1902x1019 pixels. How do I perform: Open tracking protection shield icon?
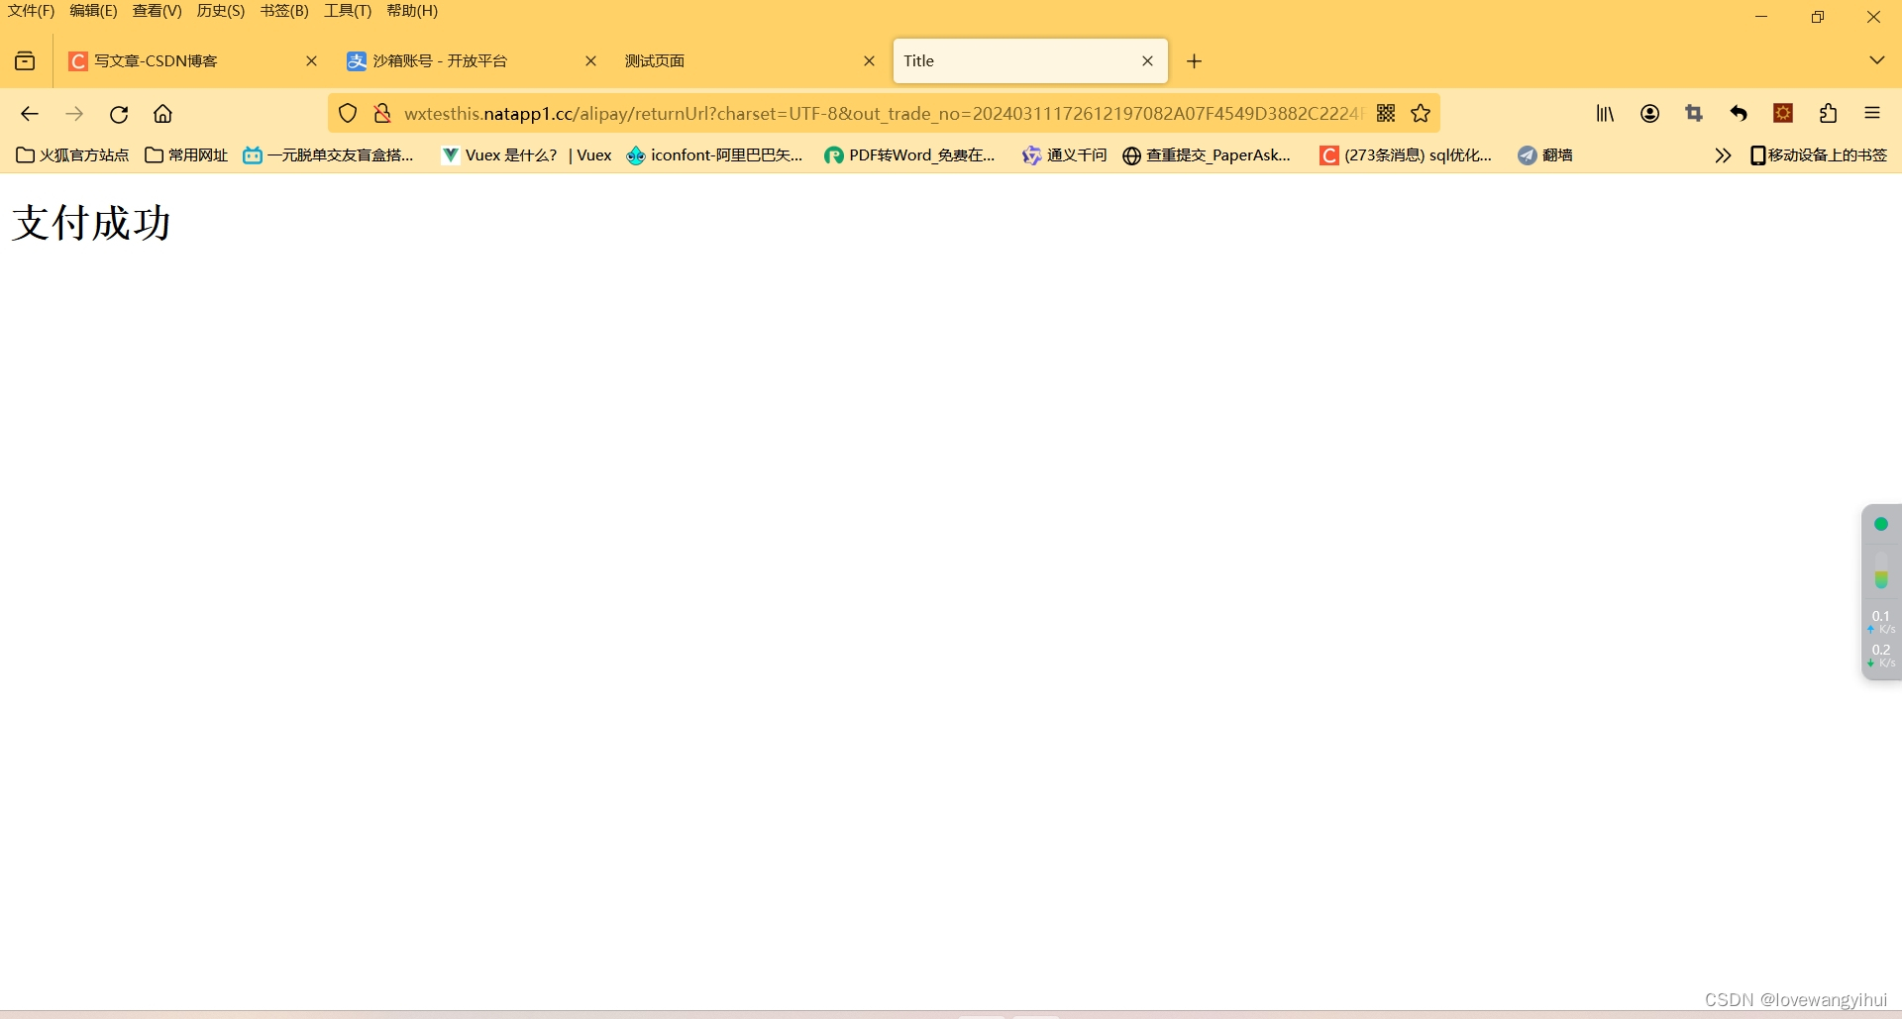click(348, 114)
